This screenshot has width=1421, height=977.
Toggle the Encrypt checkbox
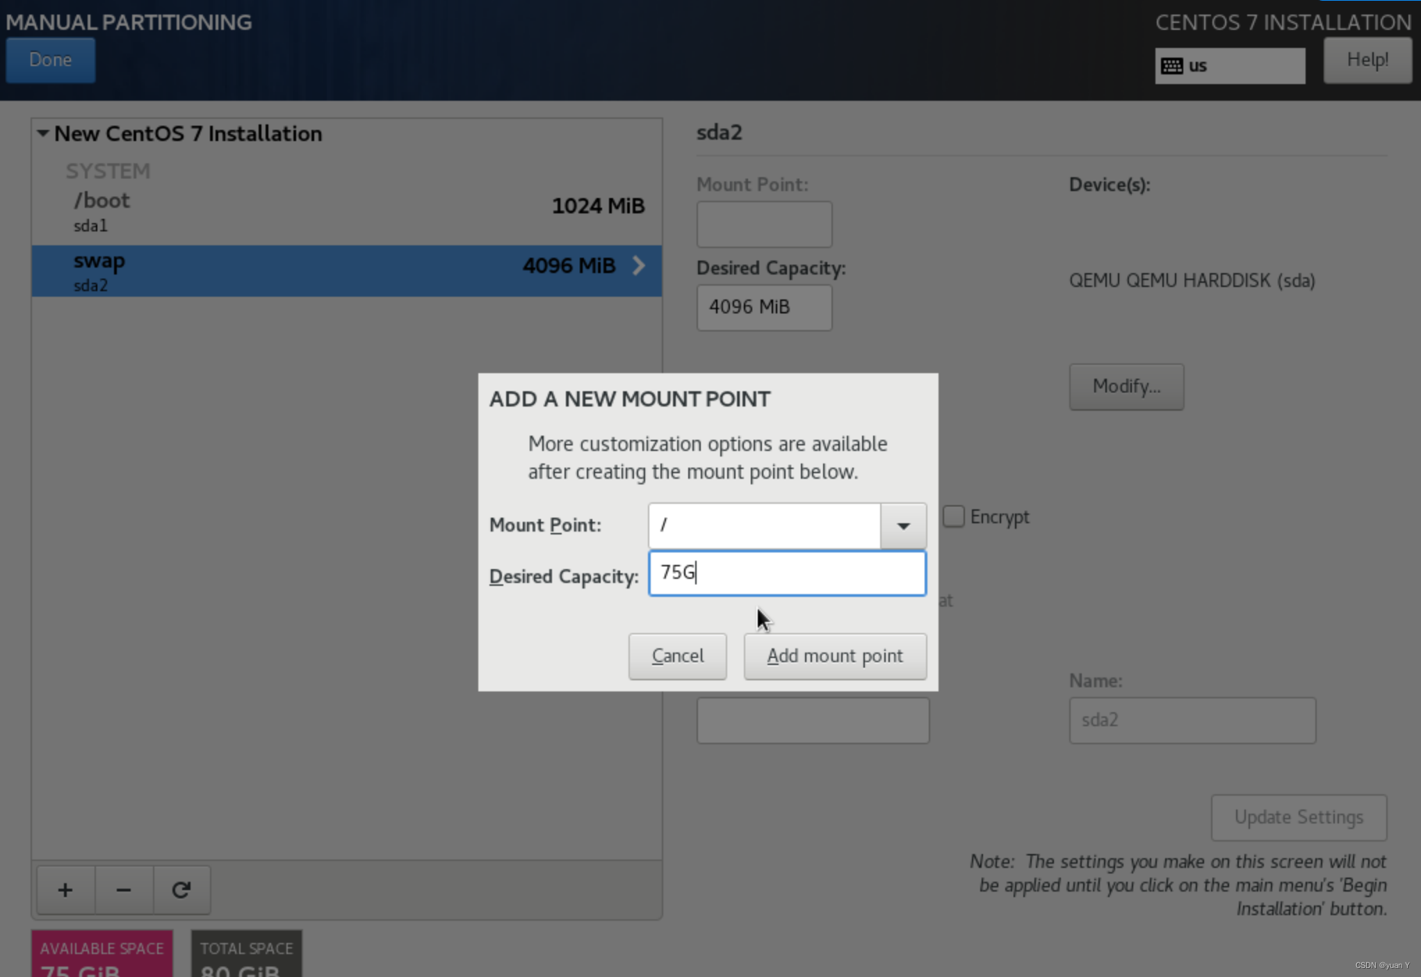pos(953,517)
